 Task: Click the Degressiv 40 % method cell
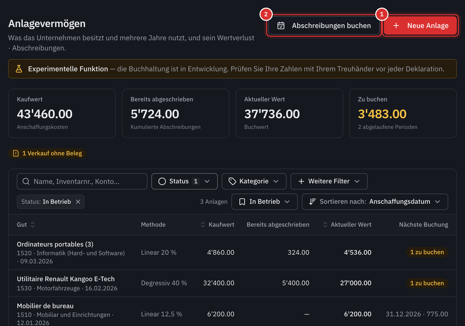(164, 283)
